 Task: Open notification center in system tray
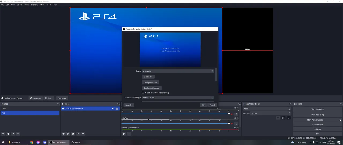(x=339, y=142)
